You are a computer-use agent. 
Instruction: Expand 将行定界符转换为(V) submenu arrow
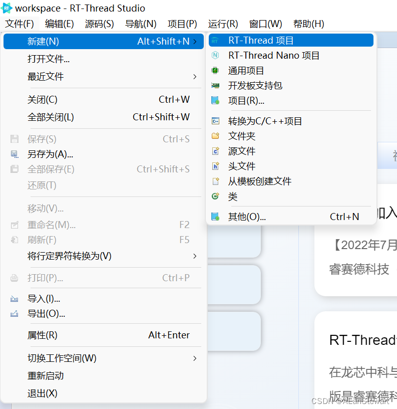pos(195,256)
